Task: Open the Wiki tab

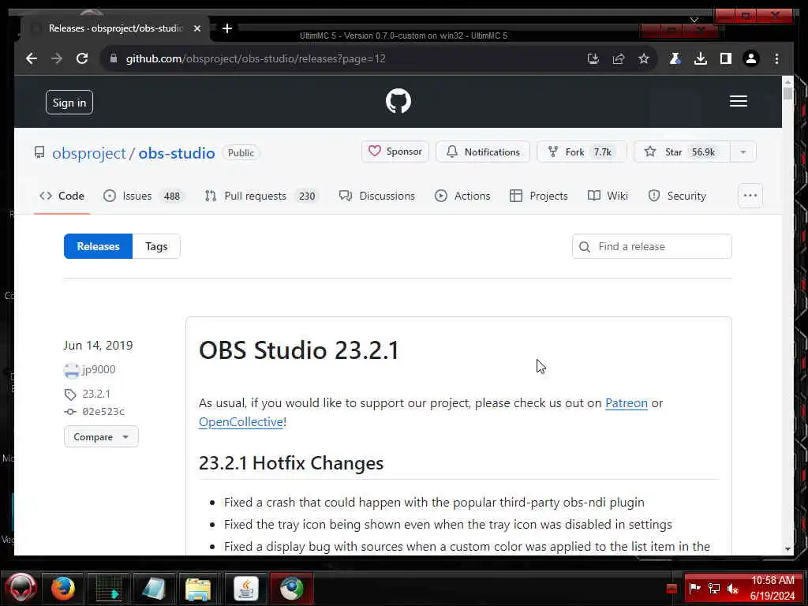Action: pos(608,196)
